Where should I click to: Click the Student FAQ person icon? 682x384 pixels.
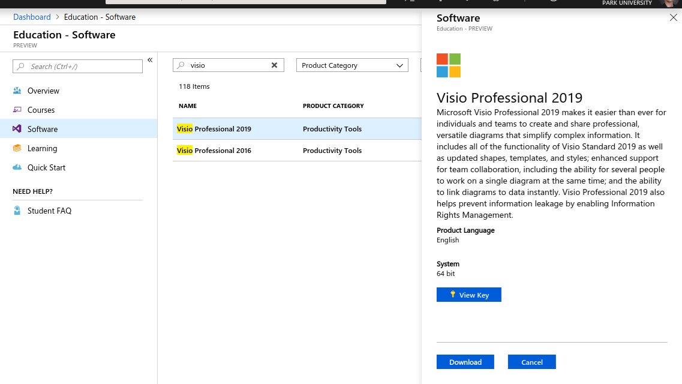point(17,211)
